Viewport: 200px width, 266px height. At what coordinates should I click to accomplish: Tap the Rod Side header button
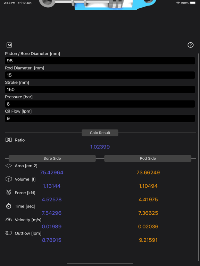click(x=148, y=158)
